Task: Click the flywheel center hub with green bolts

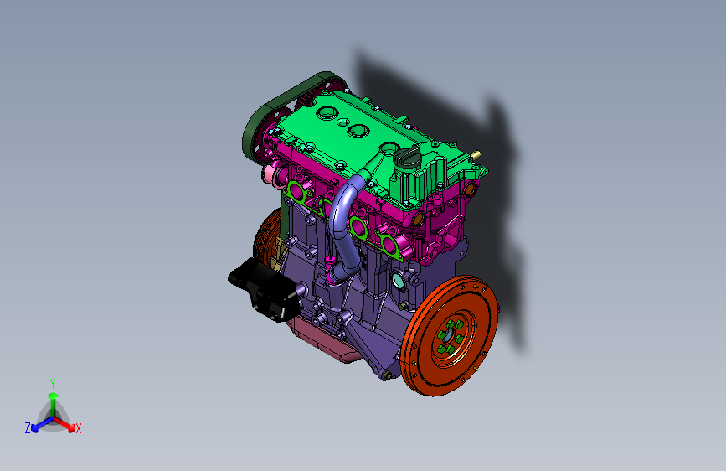Action: 450,335
